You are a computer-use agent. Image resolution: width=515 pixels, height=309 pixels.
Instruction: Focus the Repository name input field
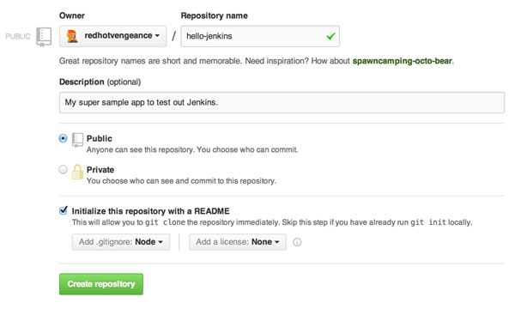click(x=260, y=36)
